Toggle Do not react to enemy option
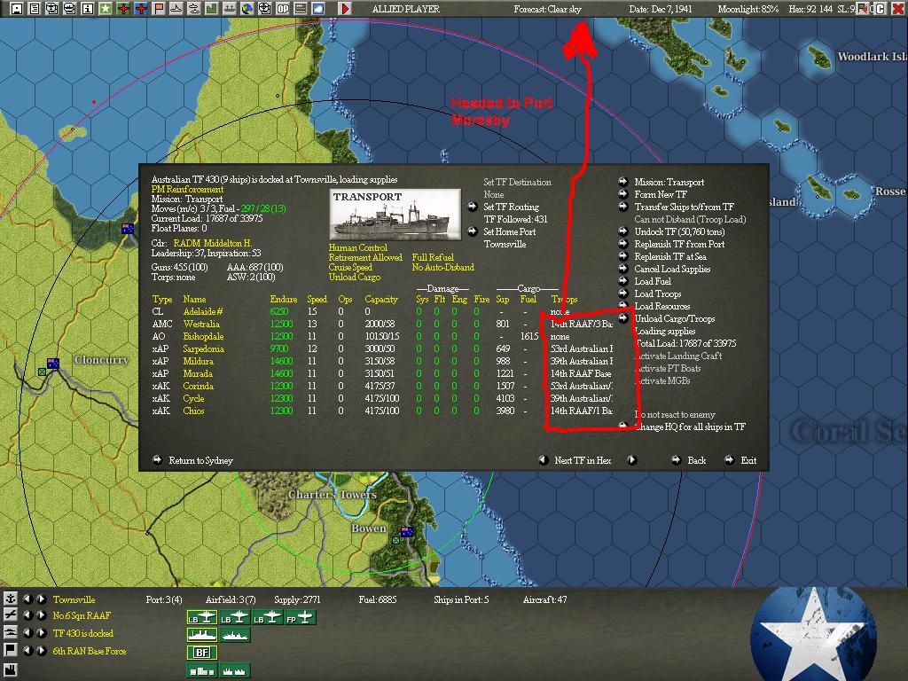The width and height of the screenshot is (908, 681). tap(674, 414)
